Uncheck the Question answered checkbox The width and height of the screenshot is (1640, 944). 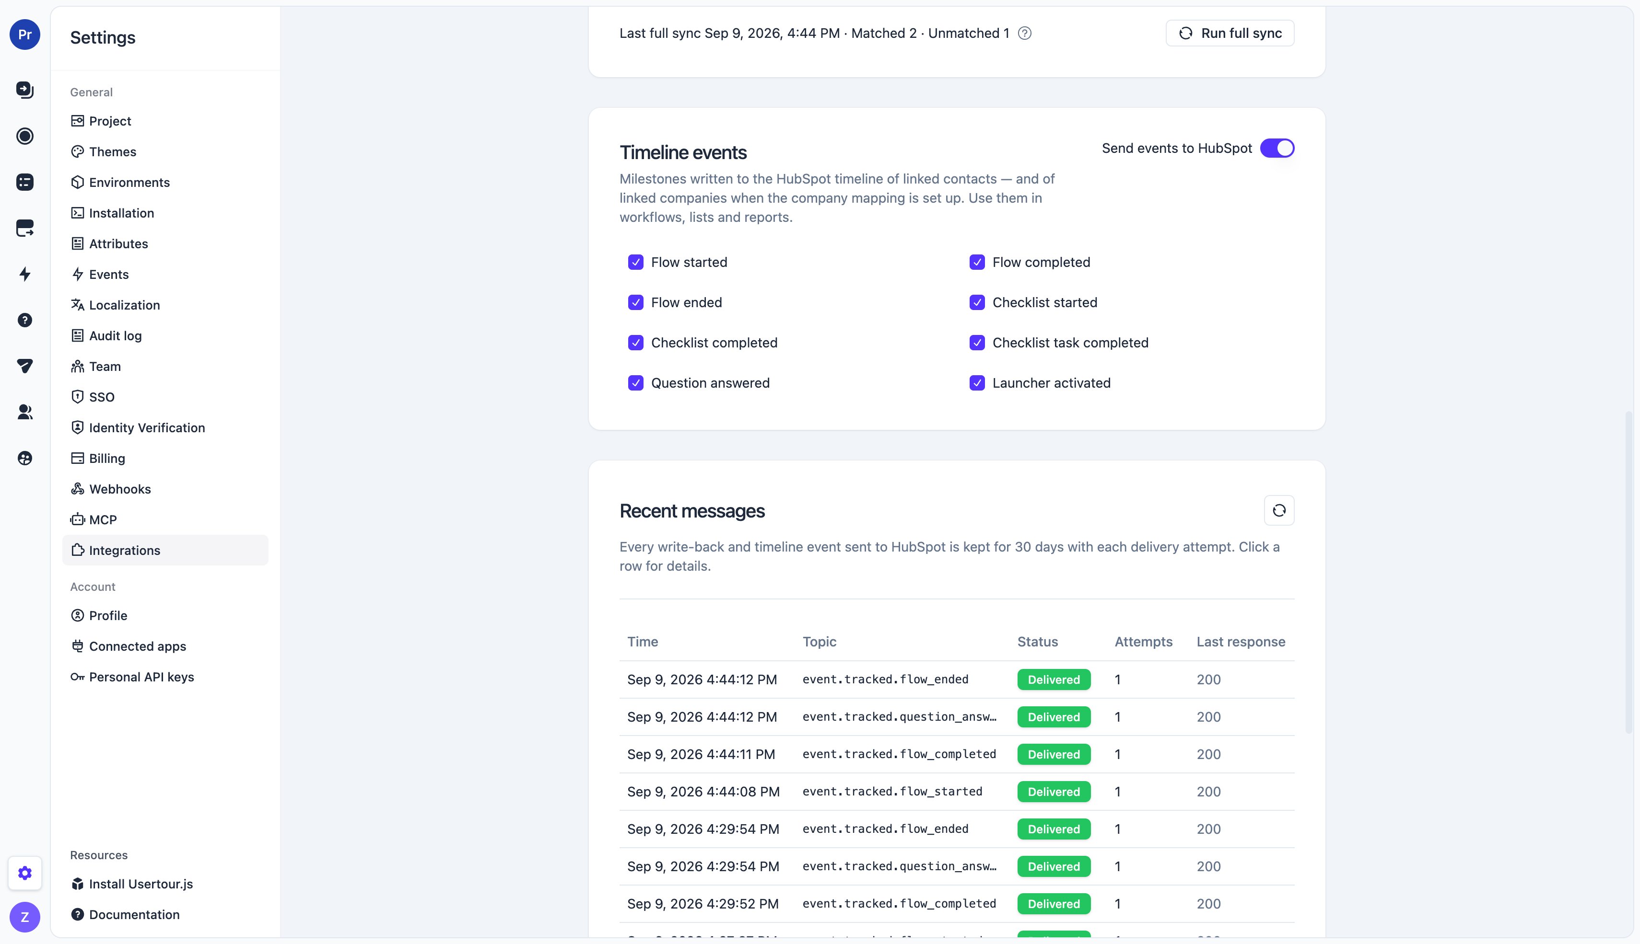coord(635,383)
